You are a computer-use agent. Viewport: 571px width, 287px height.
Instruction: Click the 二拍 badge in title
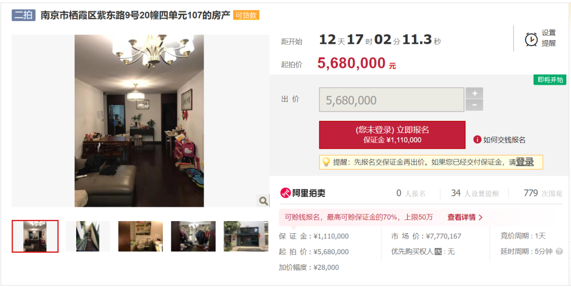coord(24,15)
